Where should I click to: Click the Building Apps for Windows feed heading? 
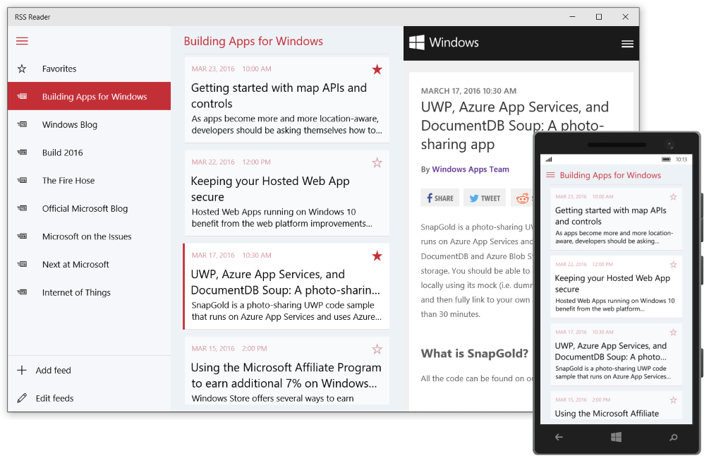point(253,41)
